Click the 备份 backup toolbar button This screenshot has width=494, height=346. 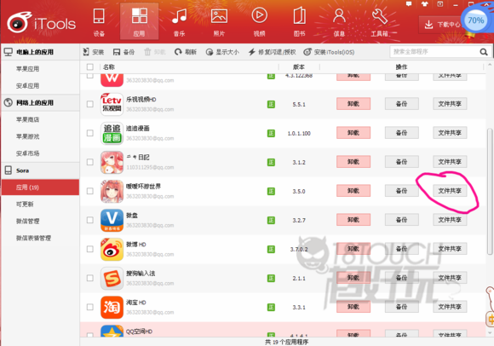pos(123,52)
